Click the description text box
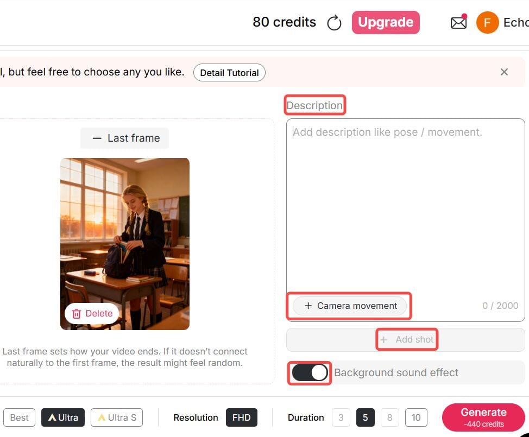This screenshot has height=437, width=529. click(x=405, y=206)
